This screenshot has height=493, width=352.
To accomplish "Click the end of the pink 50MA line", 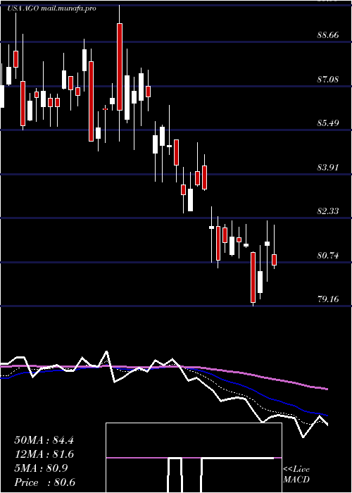I will point(327,389).
